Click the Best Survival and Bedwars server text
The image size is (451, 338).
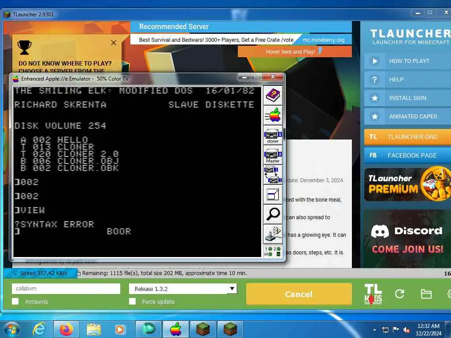coord(216,40)
